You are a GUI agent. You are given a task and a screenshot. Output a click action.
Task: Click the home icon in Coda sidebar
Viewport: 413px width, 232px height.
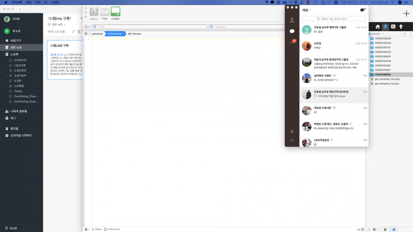(378, 27)
